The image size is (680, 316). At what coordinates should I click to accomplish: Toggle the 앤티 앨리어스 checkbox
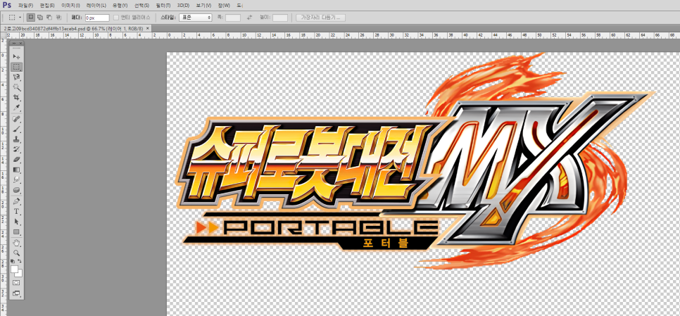(116, 18)
